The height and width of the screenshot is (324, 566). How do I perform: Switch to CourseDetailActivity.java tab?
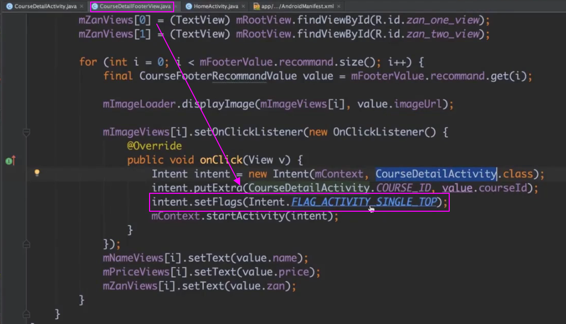(x=45, y=6)
